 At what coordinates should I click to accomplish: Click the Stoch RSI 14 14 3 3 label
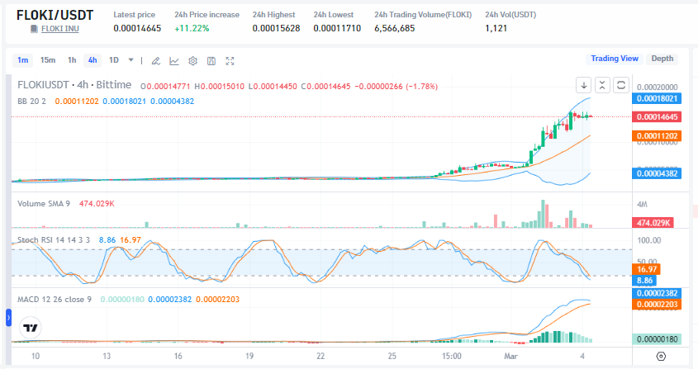click(54, 240)
